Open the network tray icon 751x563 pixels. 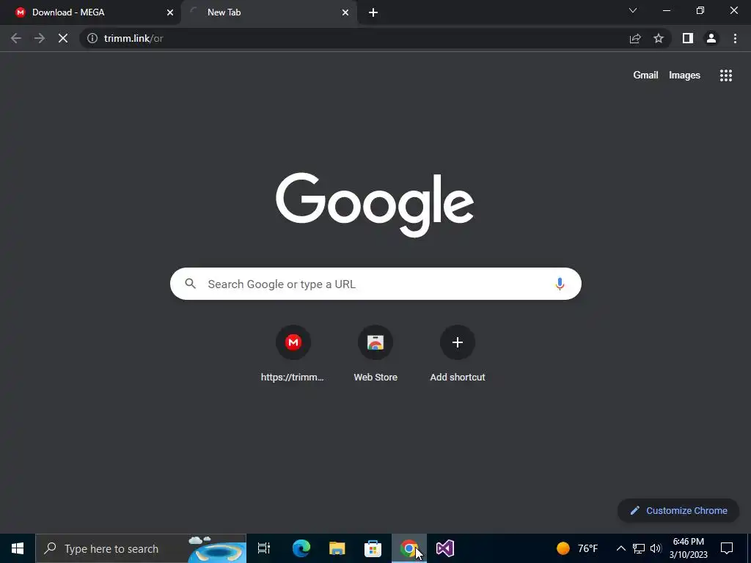point(639,548)
